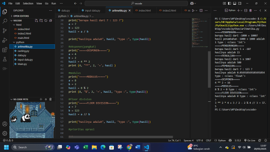The image size is (270, 152).
Task: Click the vscode command center search box
Action: pyautogui.click(x=136, y=3)
